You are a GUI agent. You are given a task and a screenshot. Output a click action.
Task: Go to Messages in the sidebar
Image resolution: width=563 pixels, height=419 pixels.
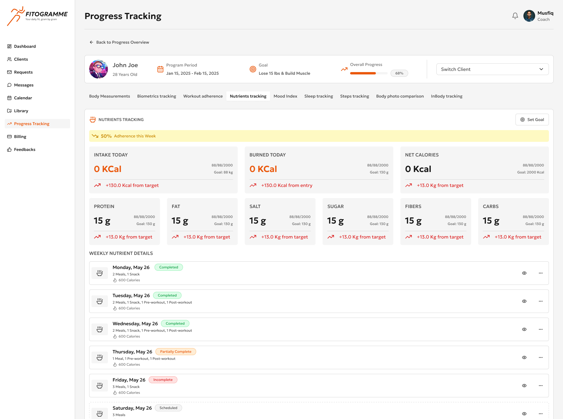click(x=24, y=85)
